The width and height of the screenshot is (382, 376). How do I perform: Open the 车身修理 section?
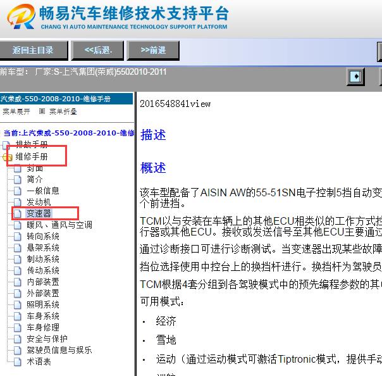coord(43,327)
